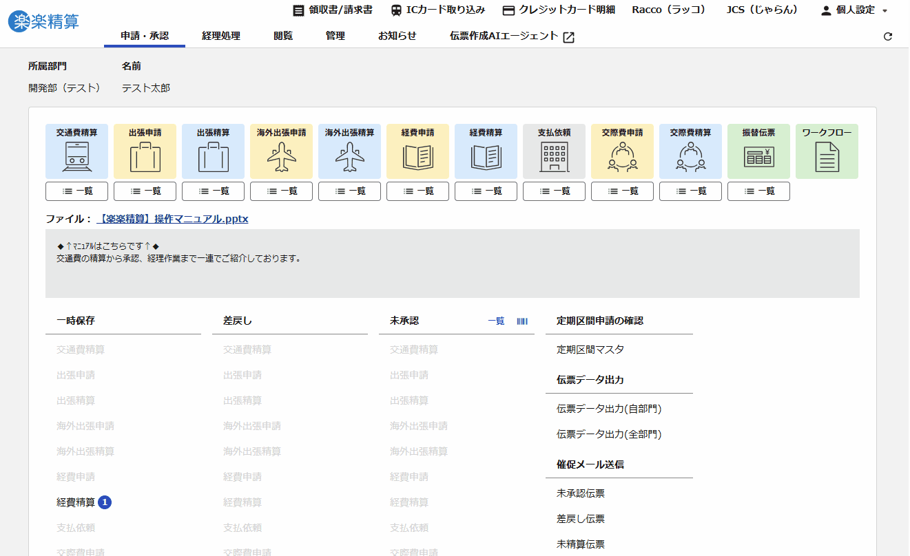
Task: Click 一覧 button under 出張精算
Action: click(213, 191)
